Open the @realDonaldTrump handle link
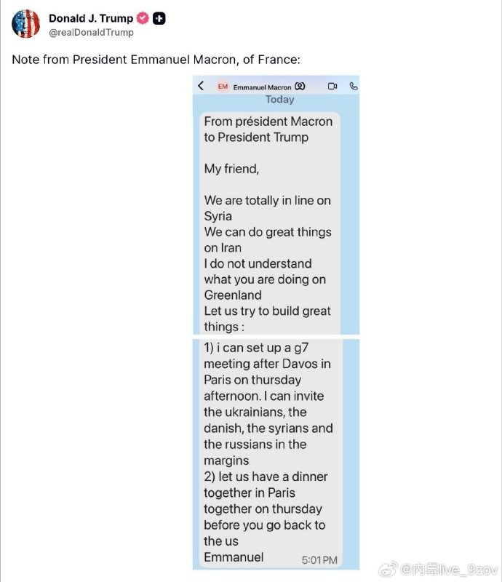The width and height of the screenshot is (502, 582). pyautogui.click(x=91, y=32)
